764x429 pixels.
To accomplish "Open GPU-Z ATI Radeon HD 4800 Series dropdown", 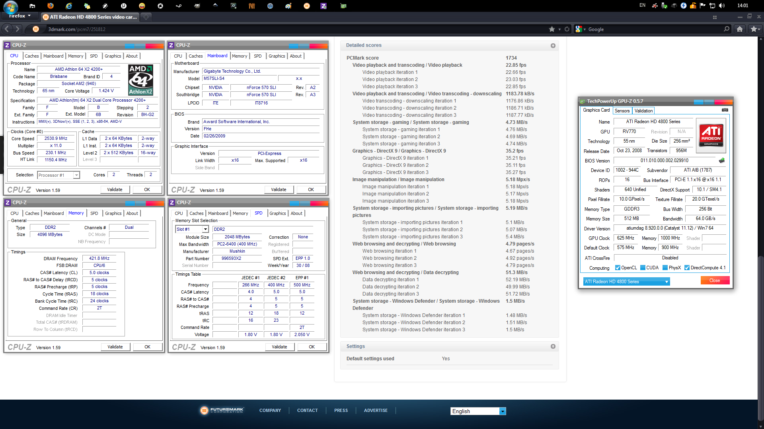I will pyautogui.click(x=626, y=282).
